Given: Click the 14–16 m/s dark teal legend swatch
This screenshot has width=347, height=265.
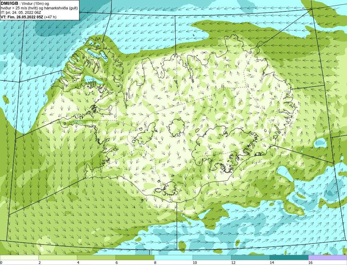Looking at the screenshot, I should [x=289, y=257].
